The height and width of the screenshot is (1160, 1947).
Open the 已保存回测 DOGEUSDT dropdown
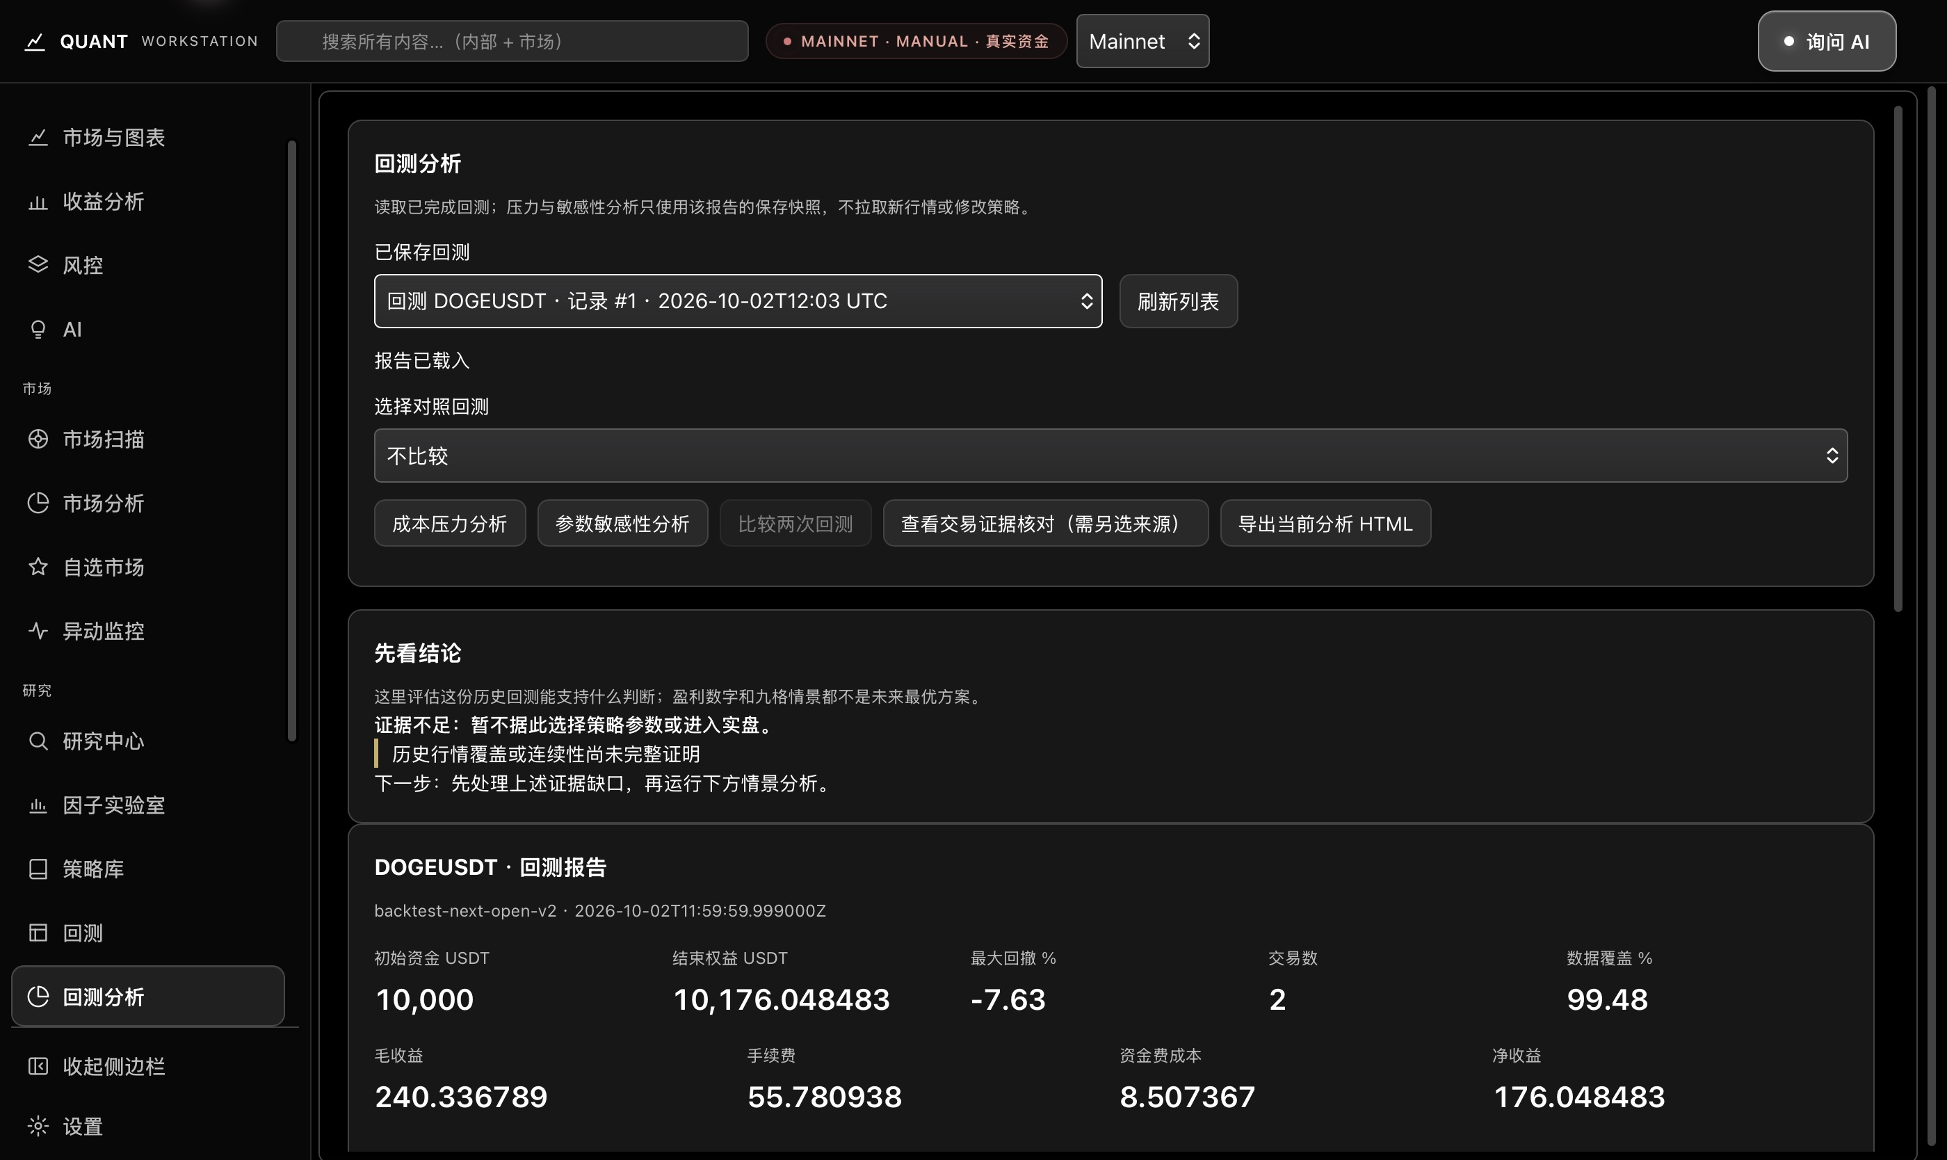(x=738, y=301)
